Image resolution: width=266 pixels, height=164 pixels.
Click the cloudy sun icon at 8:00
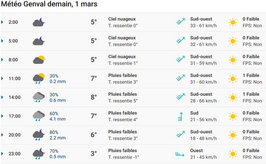click(39, 60)
